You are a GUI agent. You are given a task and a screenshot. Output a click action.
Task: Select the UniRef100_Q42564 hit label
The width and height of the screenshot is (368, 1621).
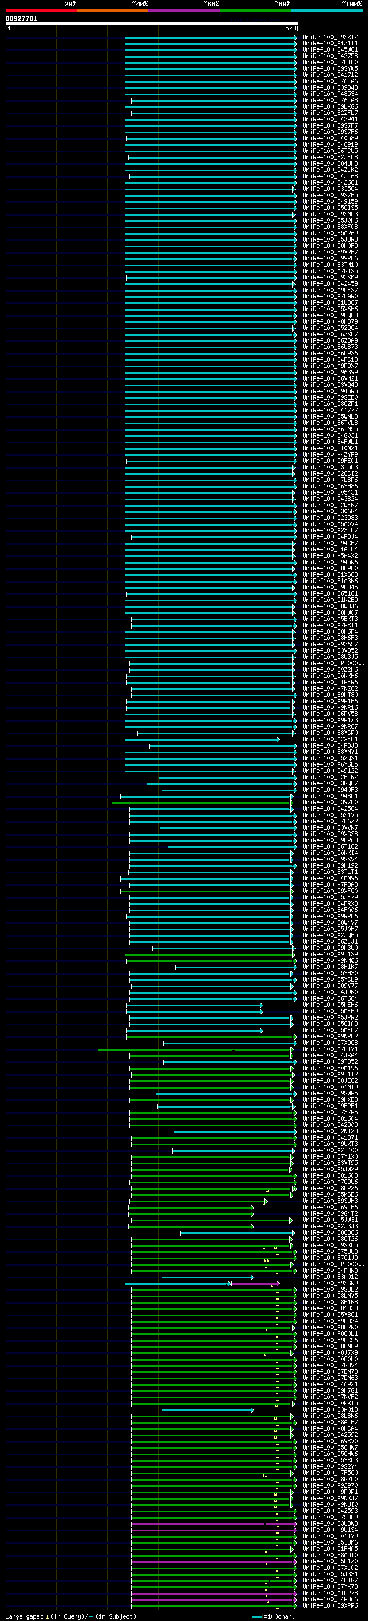click(330, 808)
